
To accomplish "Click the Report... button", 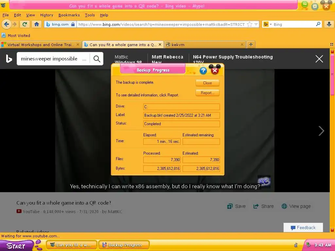I will (x=207, y=93).
